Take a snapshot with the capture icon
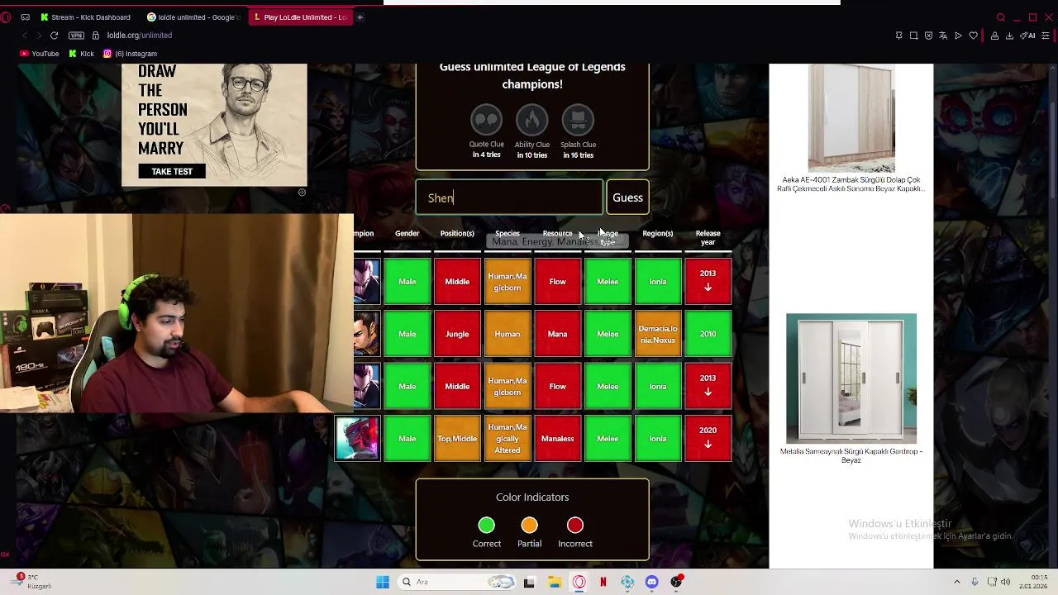The height and width of the screenshot is (595, 1058). pyautogui.click(x=913, y=36)
